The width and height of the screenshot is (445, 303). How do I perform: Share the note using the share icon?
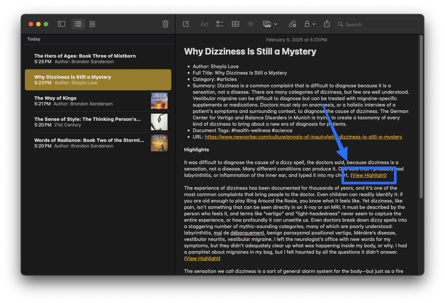point(327,24)
